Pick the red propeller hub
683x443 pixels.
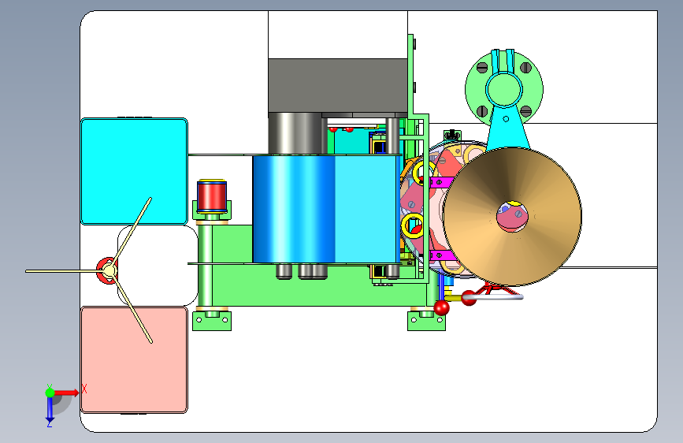pyautogui.click(x=106, y=271)
